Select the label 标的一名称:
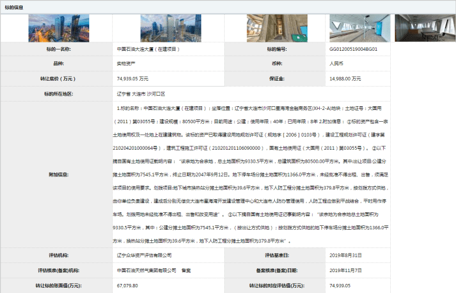The height and width of the screenshot is (293, 456). pos(59,49)
